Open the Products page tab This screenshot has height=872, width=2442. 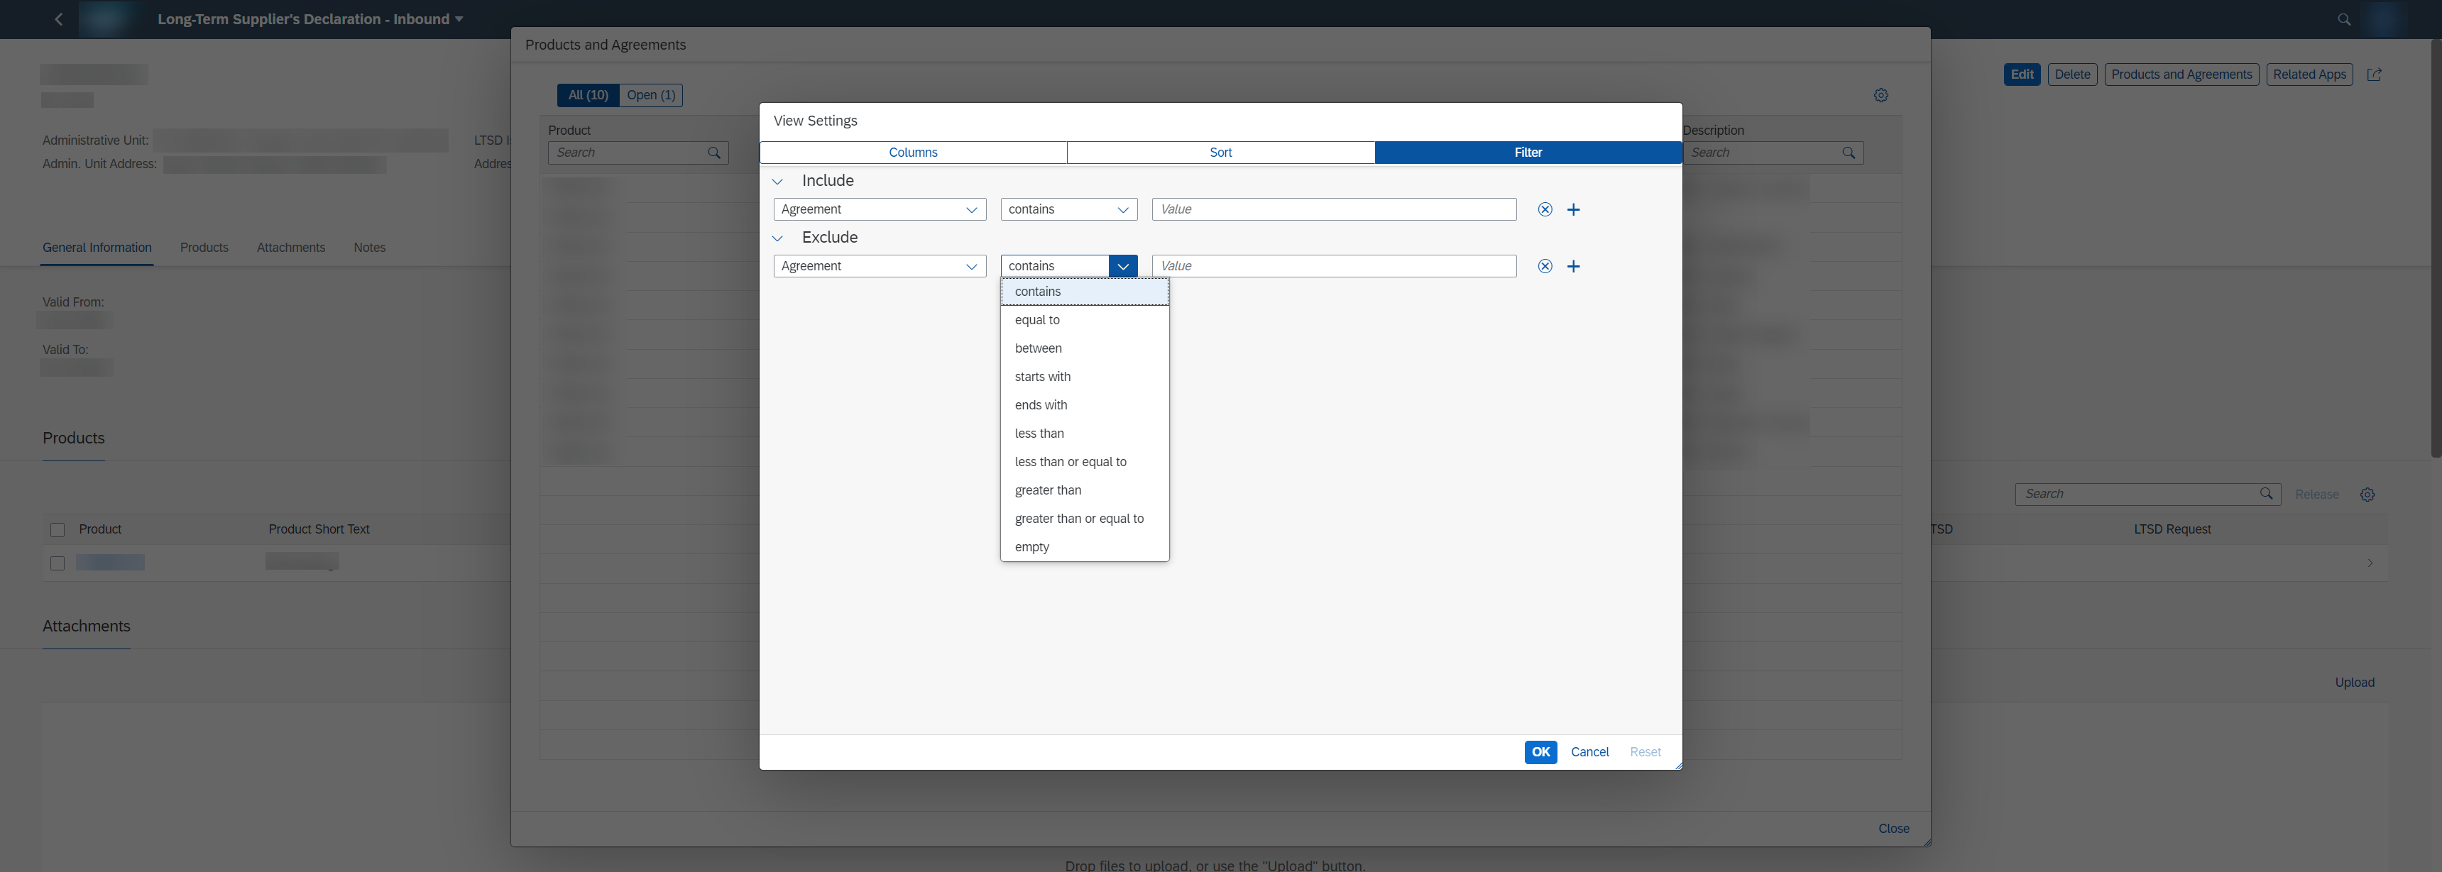204,248
